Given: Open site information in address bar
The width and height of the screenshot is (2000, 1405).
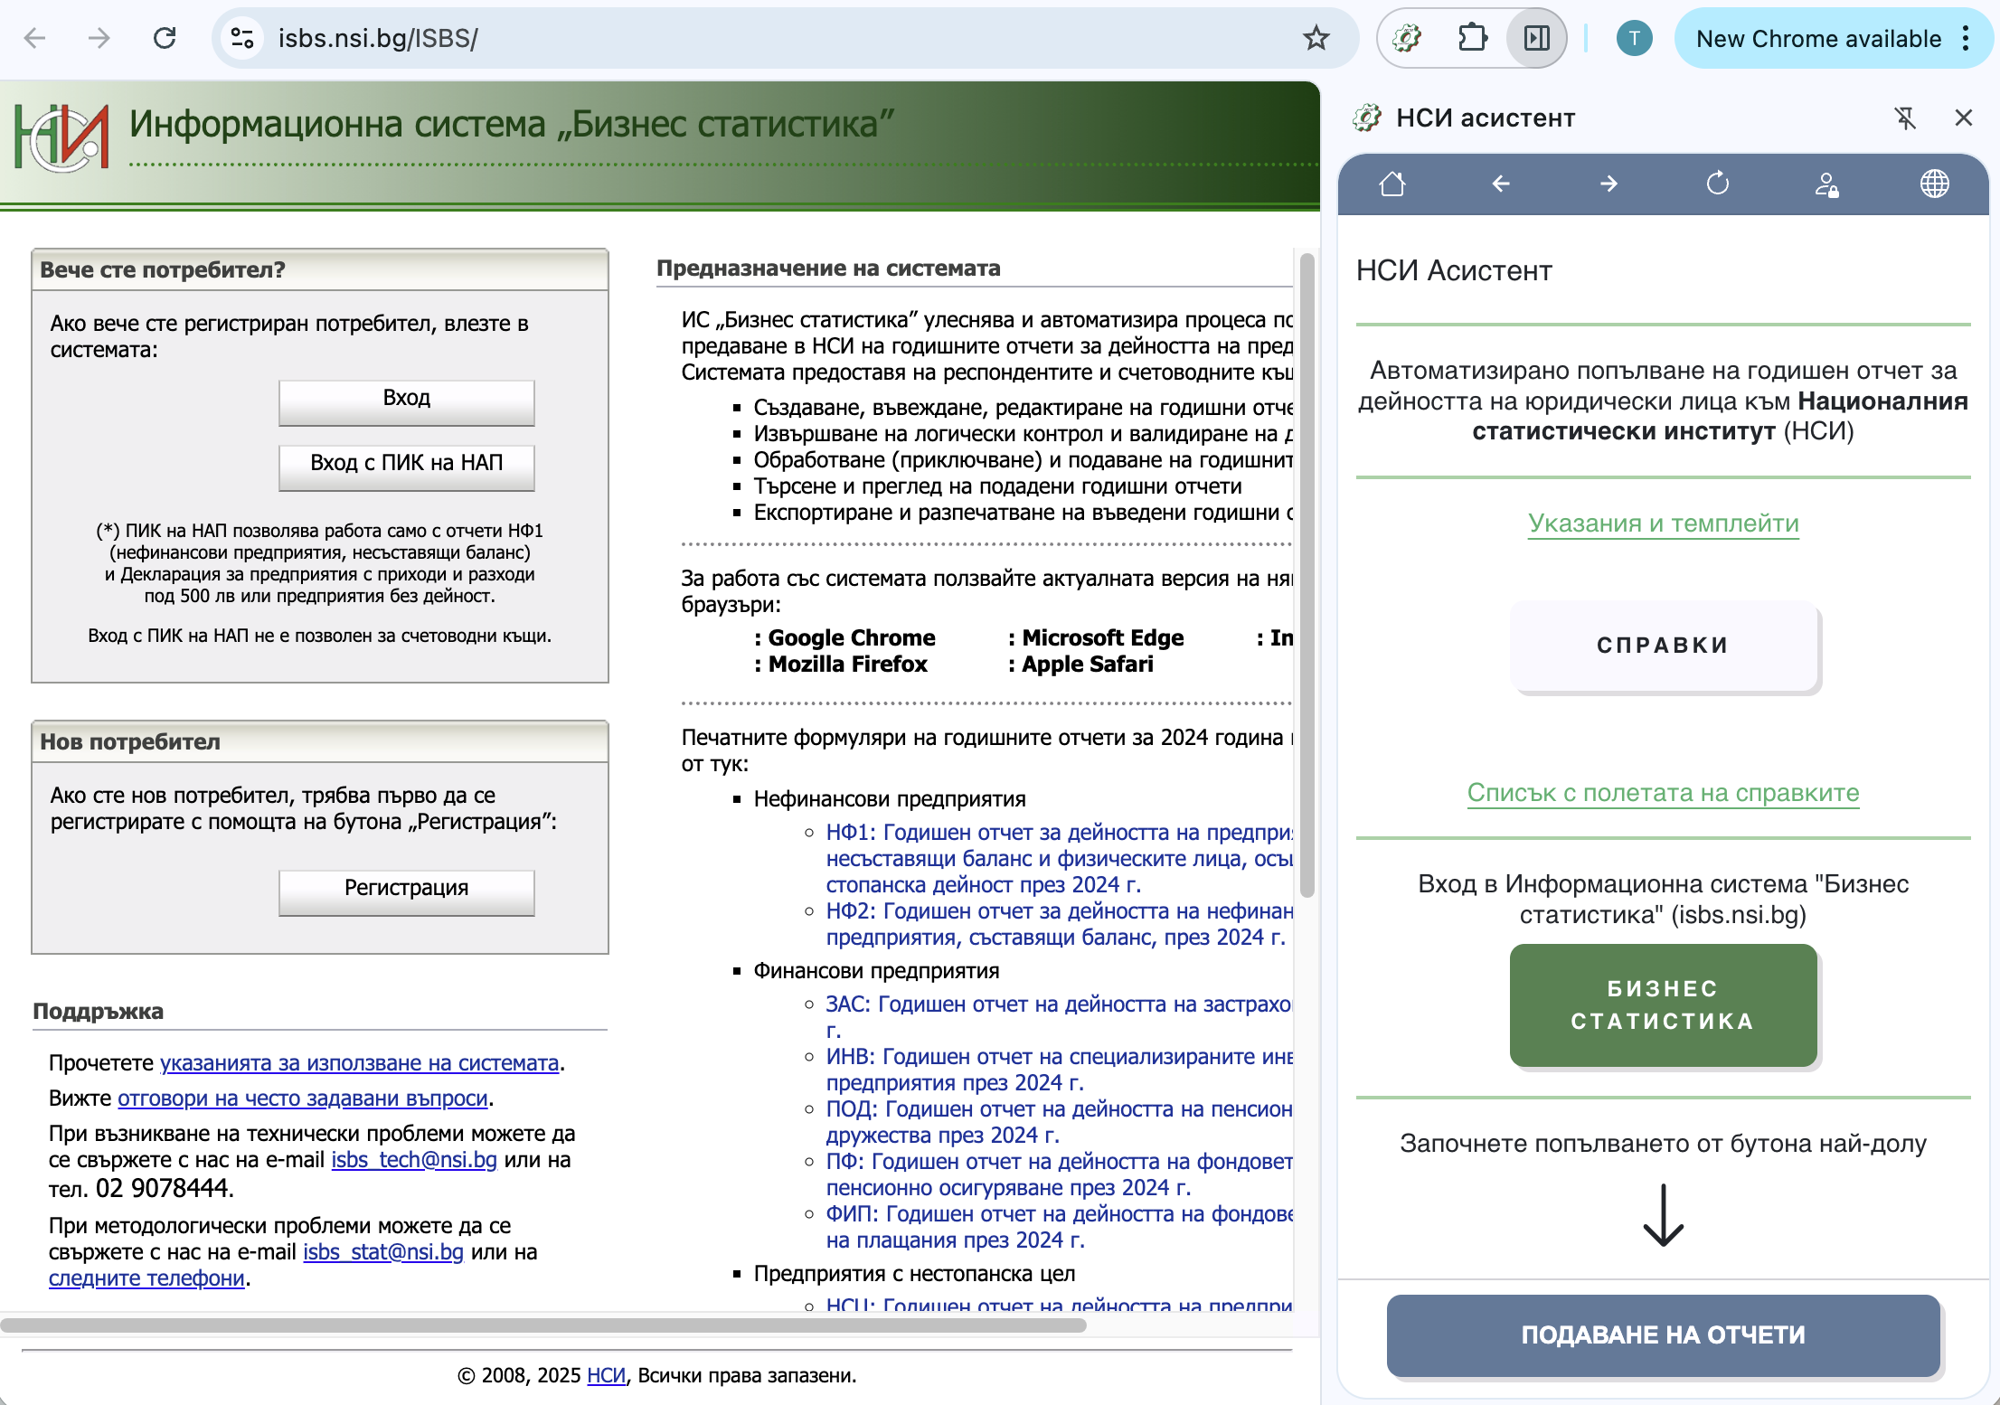Looking at the screenshot, I should point(242,38).
